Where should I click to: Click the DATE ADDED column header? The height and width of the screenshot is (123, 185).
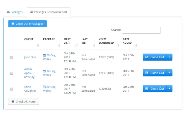pos(127,41)
